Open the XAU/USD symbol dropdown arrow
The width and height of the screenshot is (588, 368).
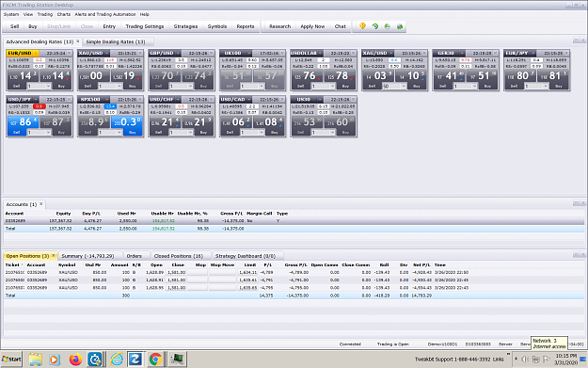coord(107,54)
